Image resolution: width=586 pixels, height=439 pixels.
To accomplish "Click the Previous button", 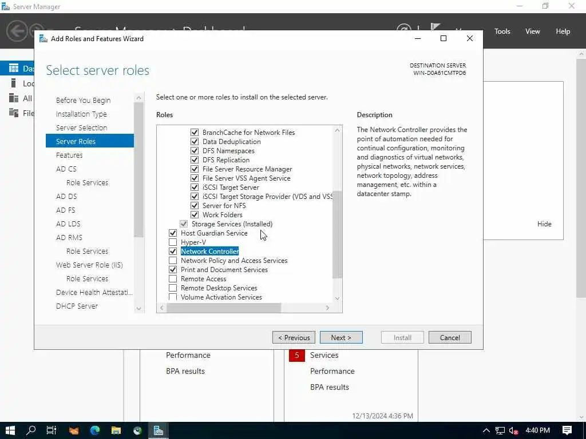I will click(x=294, y=337).
